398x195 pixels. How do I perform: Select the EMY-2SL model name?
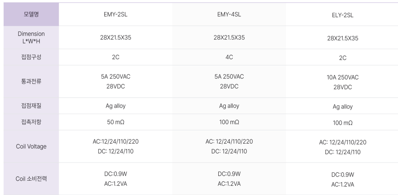tap(115, 14)
